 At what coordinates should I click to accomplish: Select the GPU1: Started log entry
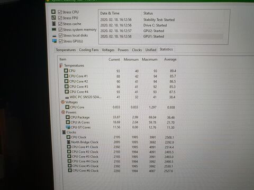click(161, 36)
